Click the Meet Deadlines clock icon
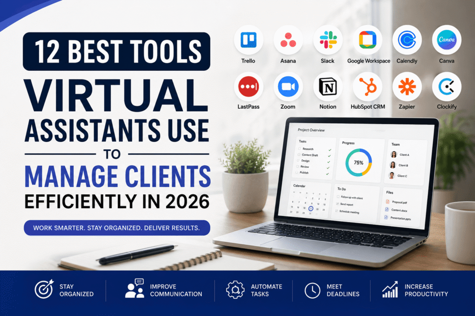Viewport: 475px width, 316px height. 312,290
